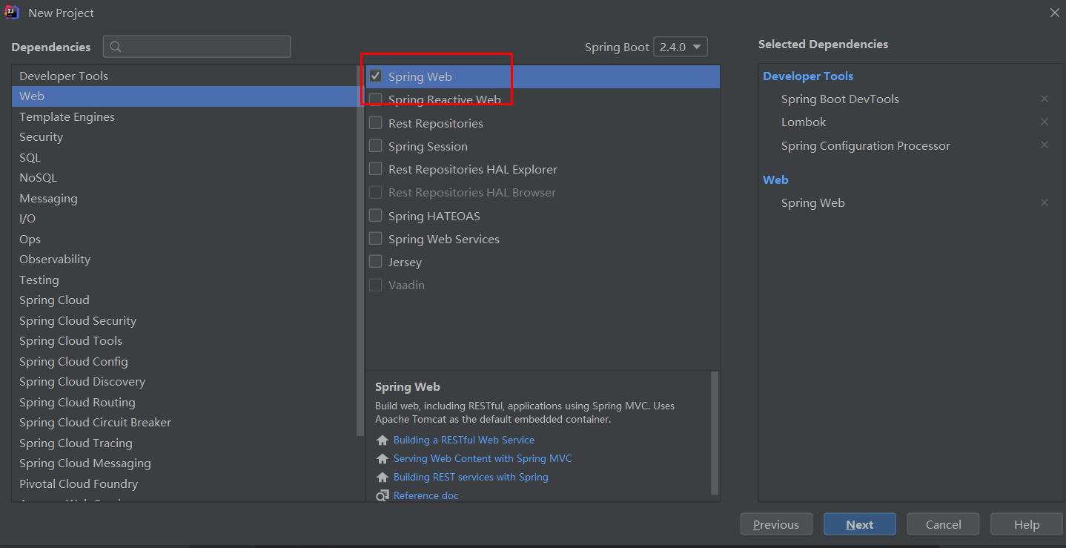Viewport: 1066px width, 548px height.
Task: Click the Developer Tools heading in Selected Dependencies
Action: tap(808, 76)
